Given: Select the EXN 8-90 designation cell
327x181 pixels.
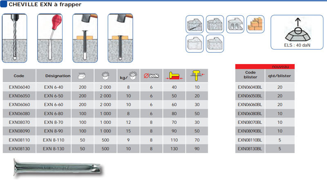Looking at the screenshot, I should tap(53, 130).
